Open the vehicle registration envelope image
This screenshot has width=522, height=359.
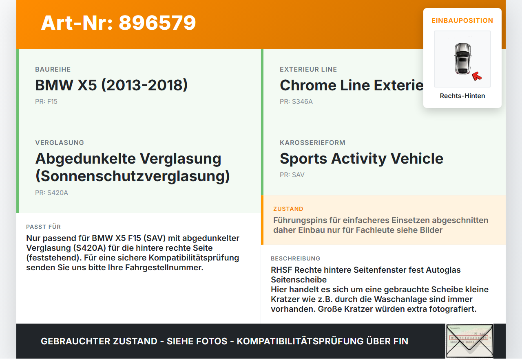[x=469, y=341]
